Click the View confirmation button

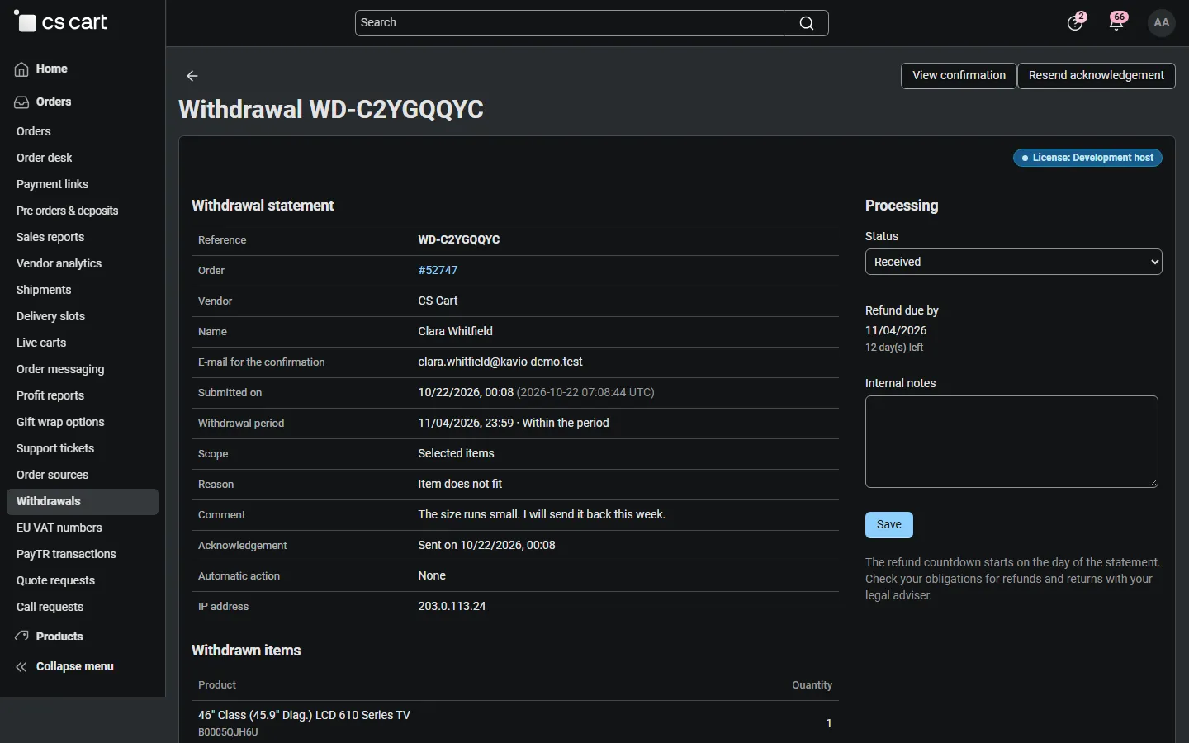point(959,76)
